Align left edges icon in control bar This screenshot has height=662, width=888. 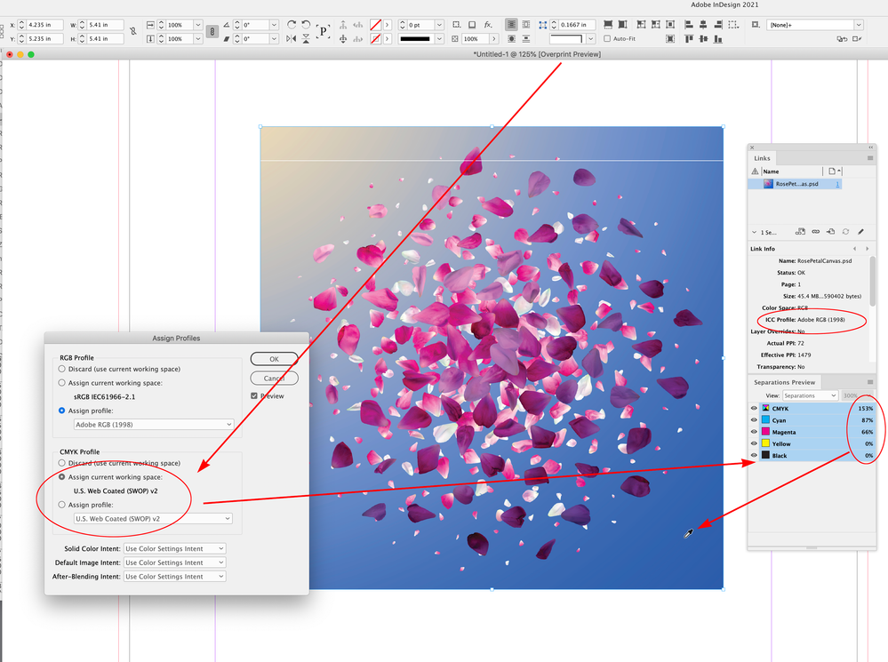click(689, 24)
